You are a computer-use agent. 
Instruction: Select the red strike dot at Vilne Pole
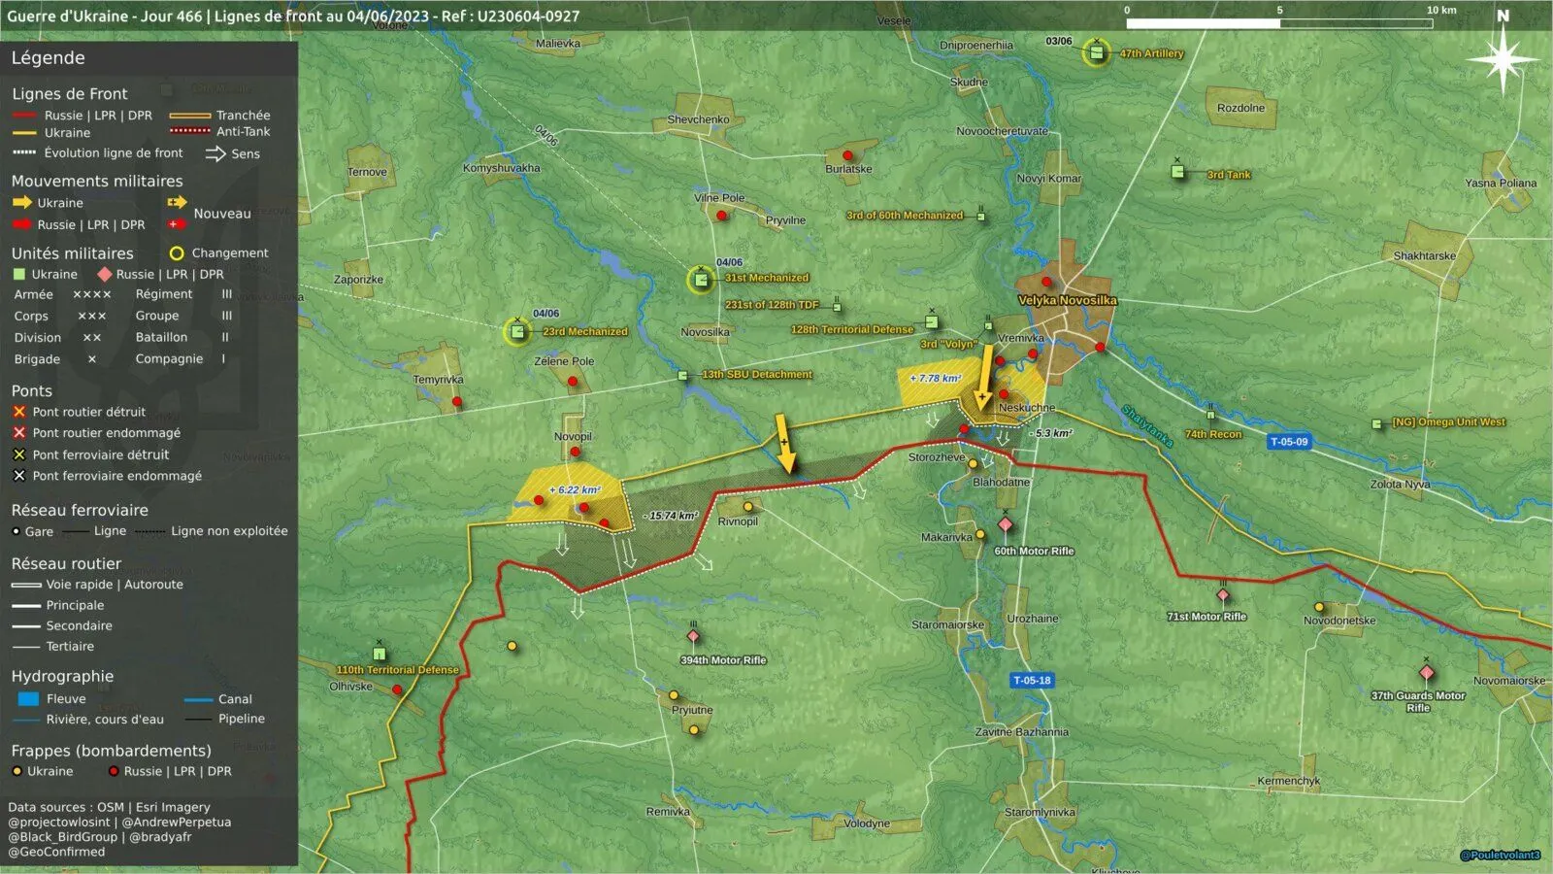tap(721, 215)
